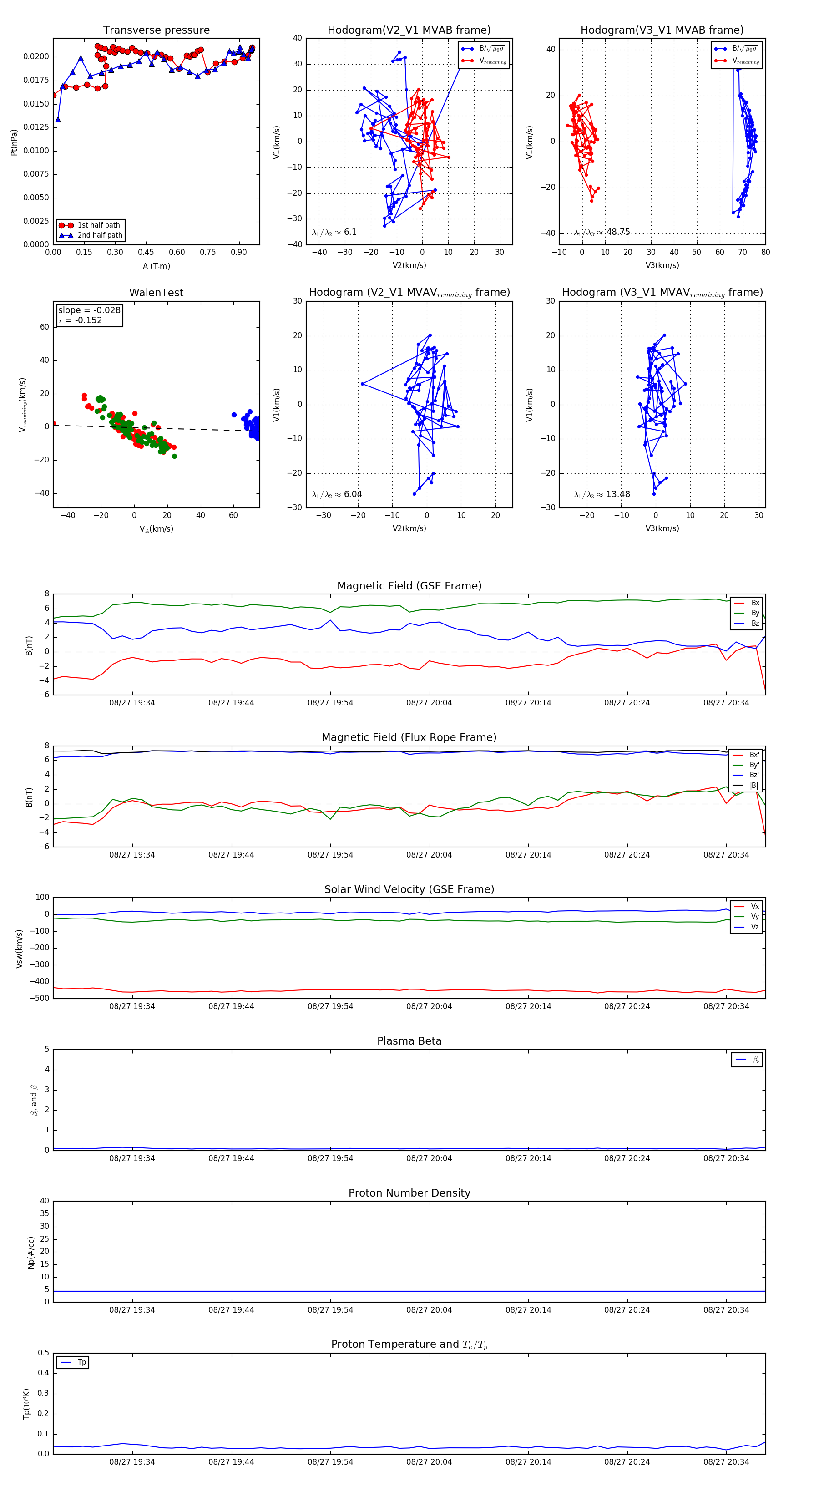Click the 'Np(#/cc)' axis label
Viewport: 819px width, 1502px height.
(x=31, y=1253)
